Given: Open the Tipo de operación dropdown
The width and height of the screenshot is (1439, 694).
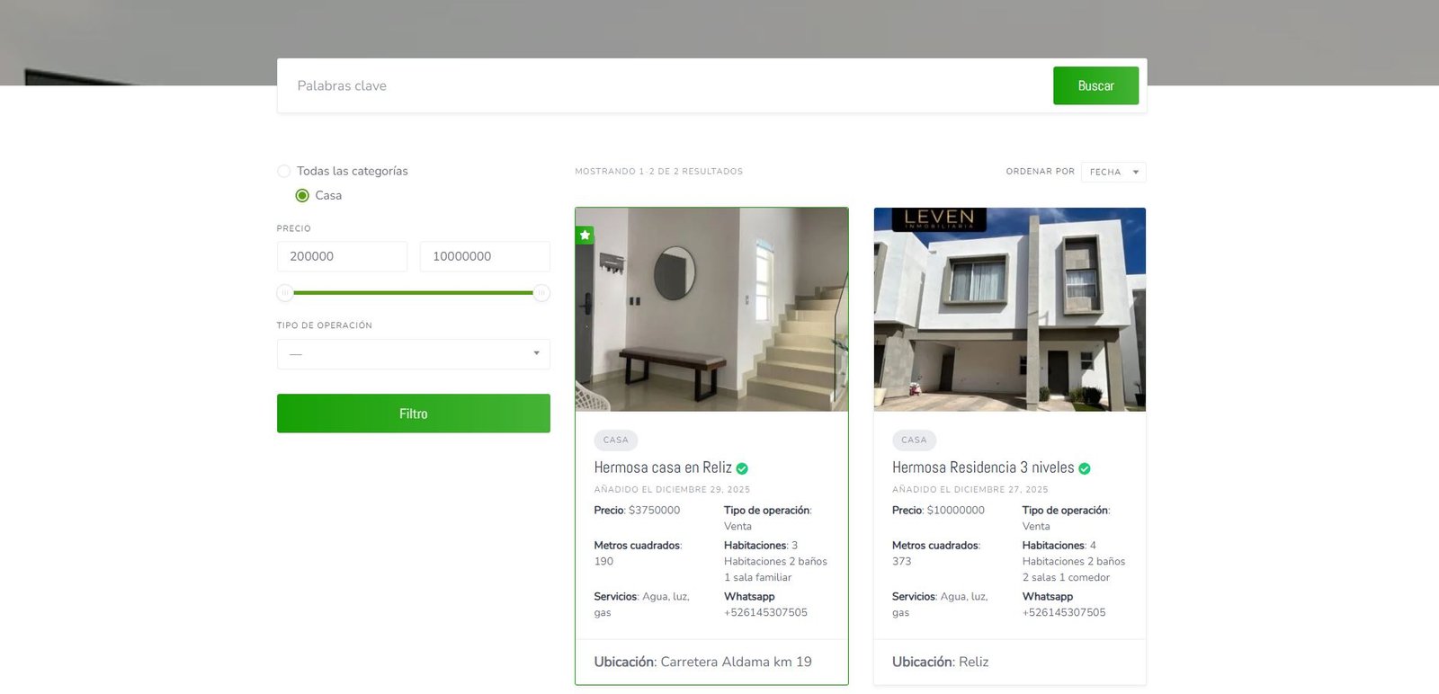Looking at the screenshot, I should pos(413,354).
